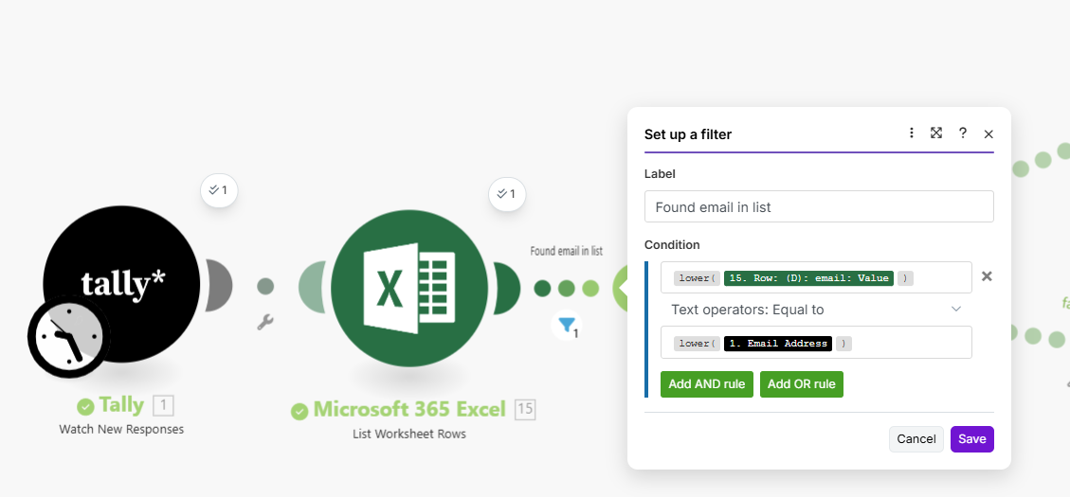Screen dimensions: 1070x497
Task: Open the Text operators: Equal to dropdown
Action: click(x=816, y=310)
